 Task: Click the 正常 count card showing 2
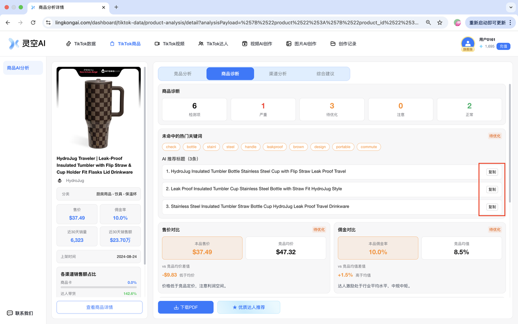point(469,109)
